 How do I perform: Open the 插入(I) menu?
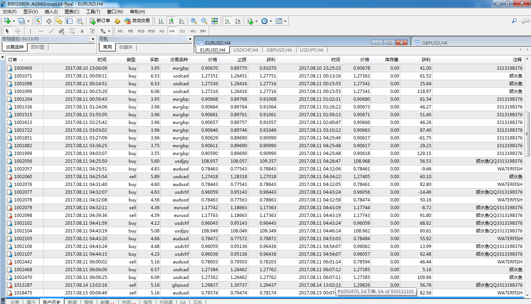51,12
